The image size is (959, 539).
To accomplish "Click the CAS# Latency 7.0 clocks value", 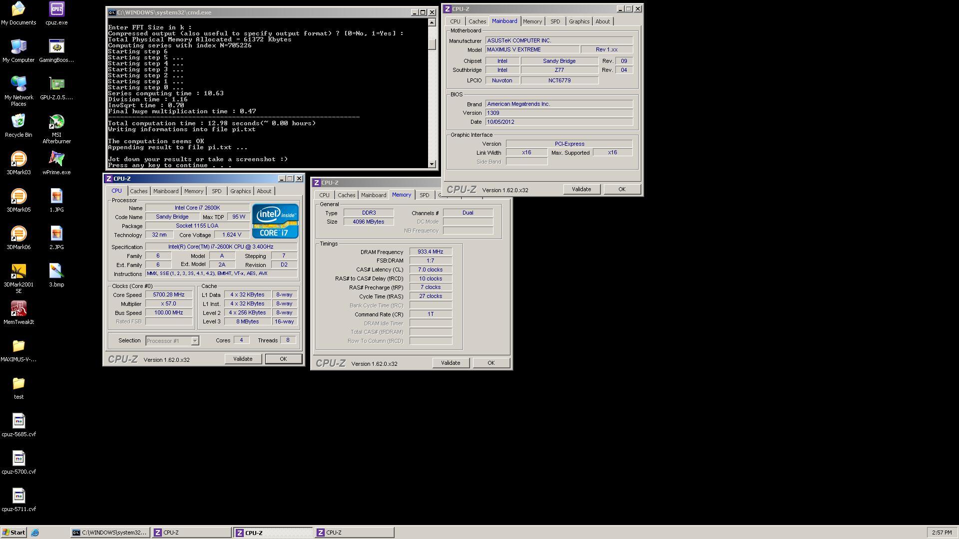I will coord(431,270).
